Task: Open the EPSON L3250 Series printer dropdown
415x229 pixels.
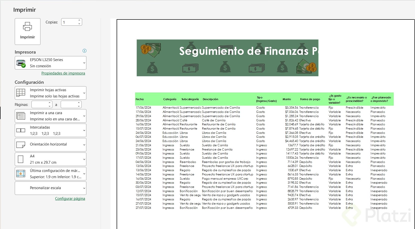Action: pyautogui.click(x=50, y=63)
